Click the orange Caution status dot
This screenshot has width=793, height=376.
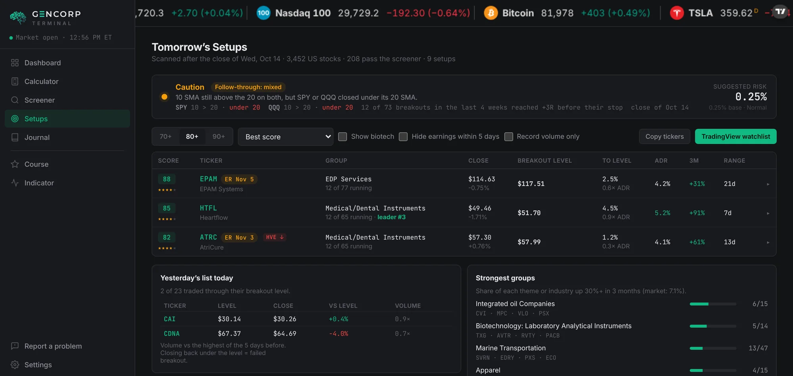click(164, 97)
